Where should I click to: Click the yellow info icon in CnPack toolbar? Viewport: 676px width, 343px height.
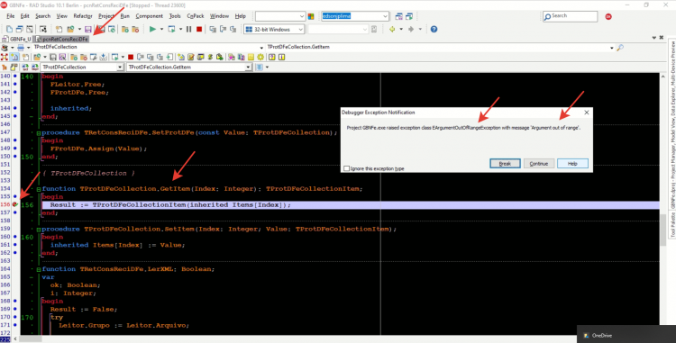(x=281, y=57)
